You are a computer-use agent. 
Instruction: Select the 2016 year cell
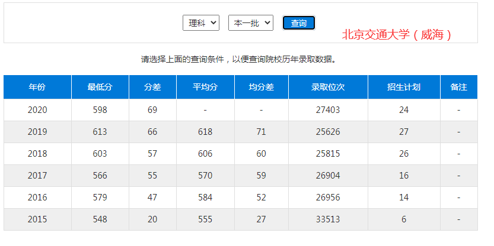[37, 198]
